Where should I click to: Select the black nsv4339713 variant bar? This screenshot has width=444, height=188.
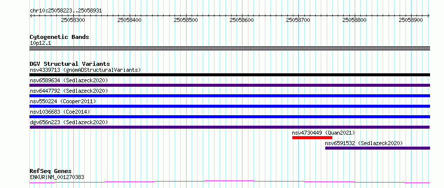pos(230,75)
